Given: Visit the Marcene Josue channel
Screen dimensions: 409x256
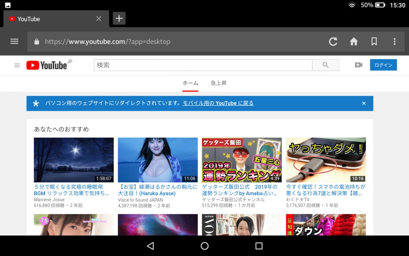Looking at the screenshot, I should pos(49,200).
